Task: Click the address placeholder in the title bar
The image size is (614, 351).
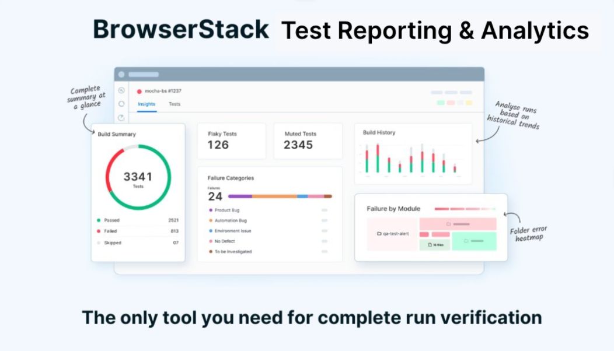Action: [x=144, y=75]
